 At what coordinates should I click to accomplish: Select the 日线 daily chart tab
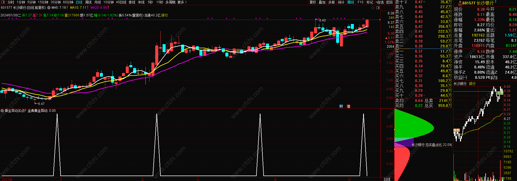tap(79, 2)
